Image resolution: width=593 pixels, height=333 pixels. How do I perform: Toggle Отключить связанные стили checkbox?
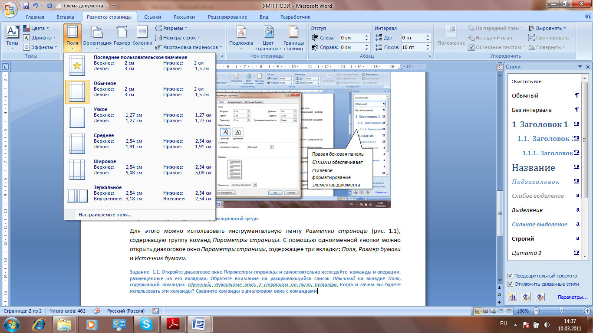510,284
